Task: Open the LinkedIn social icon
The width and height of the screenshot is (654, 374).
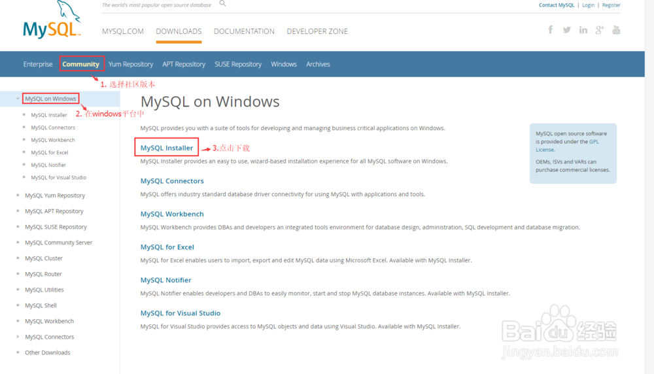Action: (583, 30)
